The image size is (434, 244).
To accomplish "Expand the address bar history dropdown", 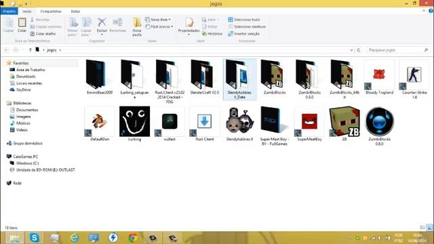I will (x=351, y=50).
